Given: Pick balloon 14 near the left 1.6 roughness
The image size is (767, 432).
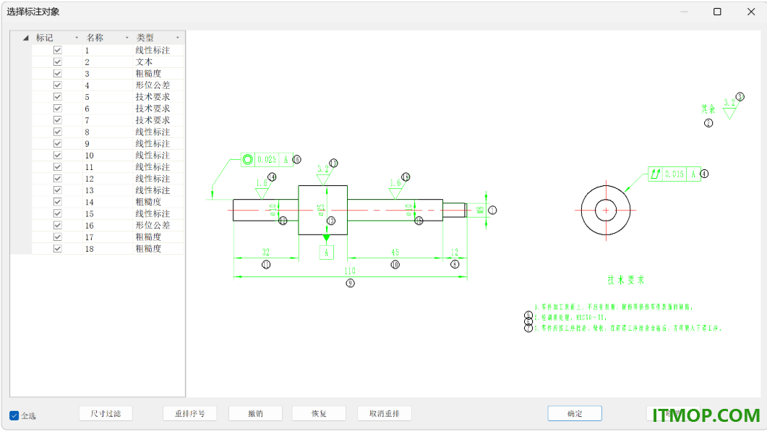Looking at the screenshot, I should [x=272, y=177].
